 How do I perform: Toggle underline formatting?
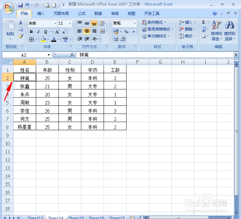pos(45,32)
